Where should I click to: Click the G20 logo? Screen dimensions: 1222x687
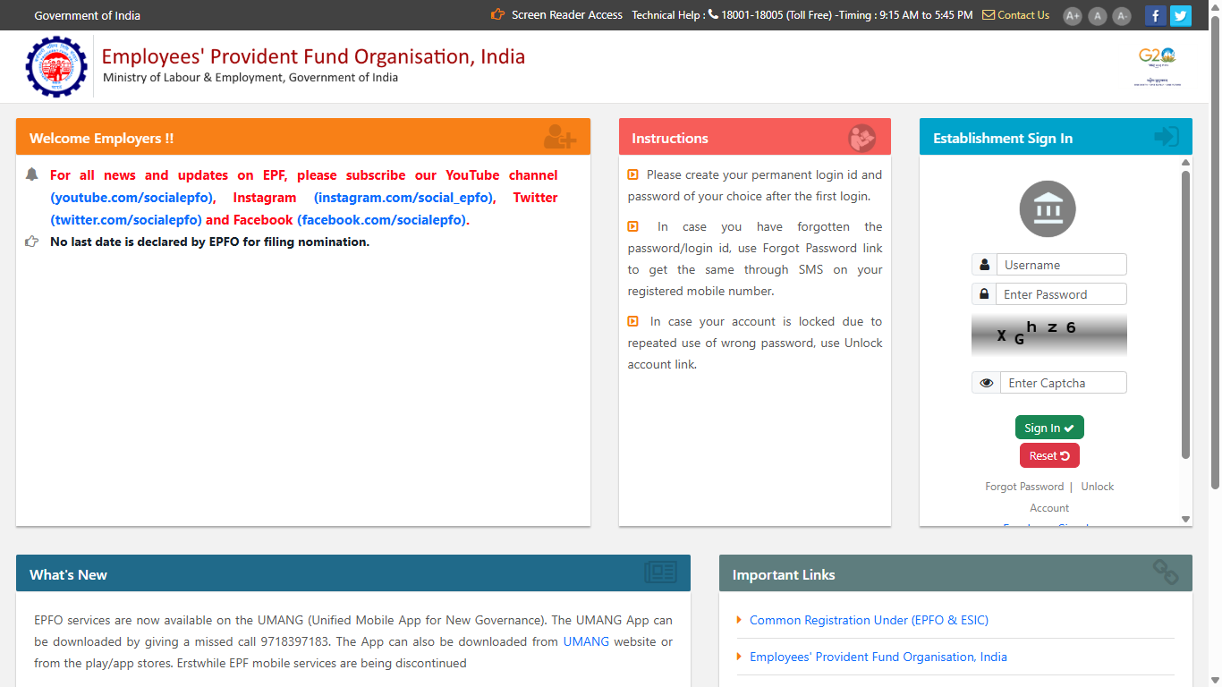(1158, 66)
